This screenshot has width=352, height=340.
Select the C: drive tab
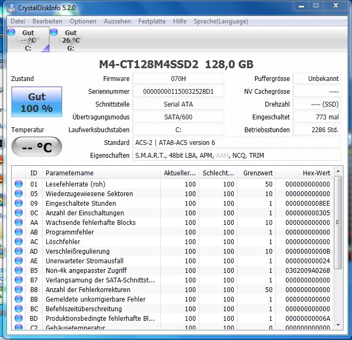tap(28, 40)
